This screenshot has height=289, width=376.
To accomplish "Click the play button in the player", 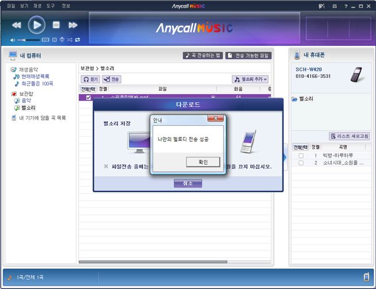I will [x=36, y=25].
